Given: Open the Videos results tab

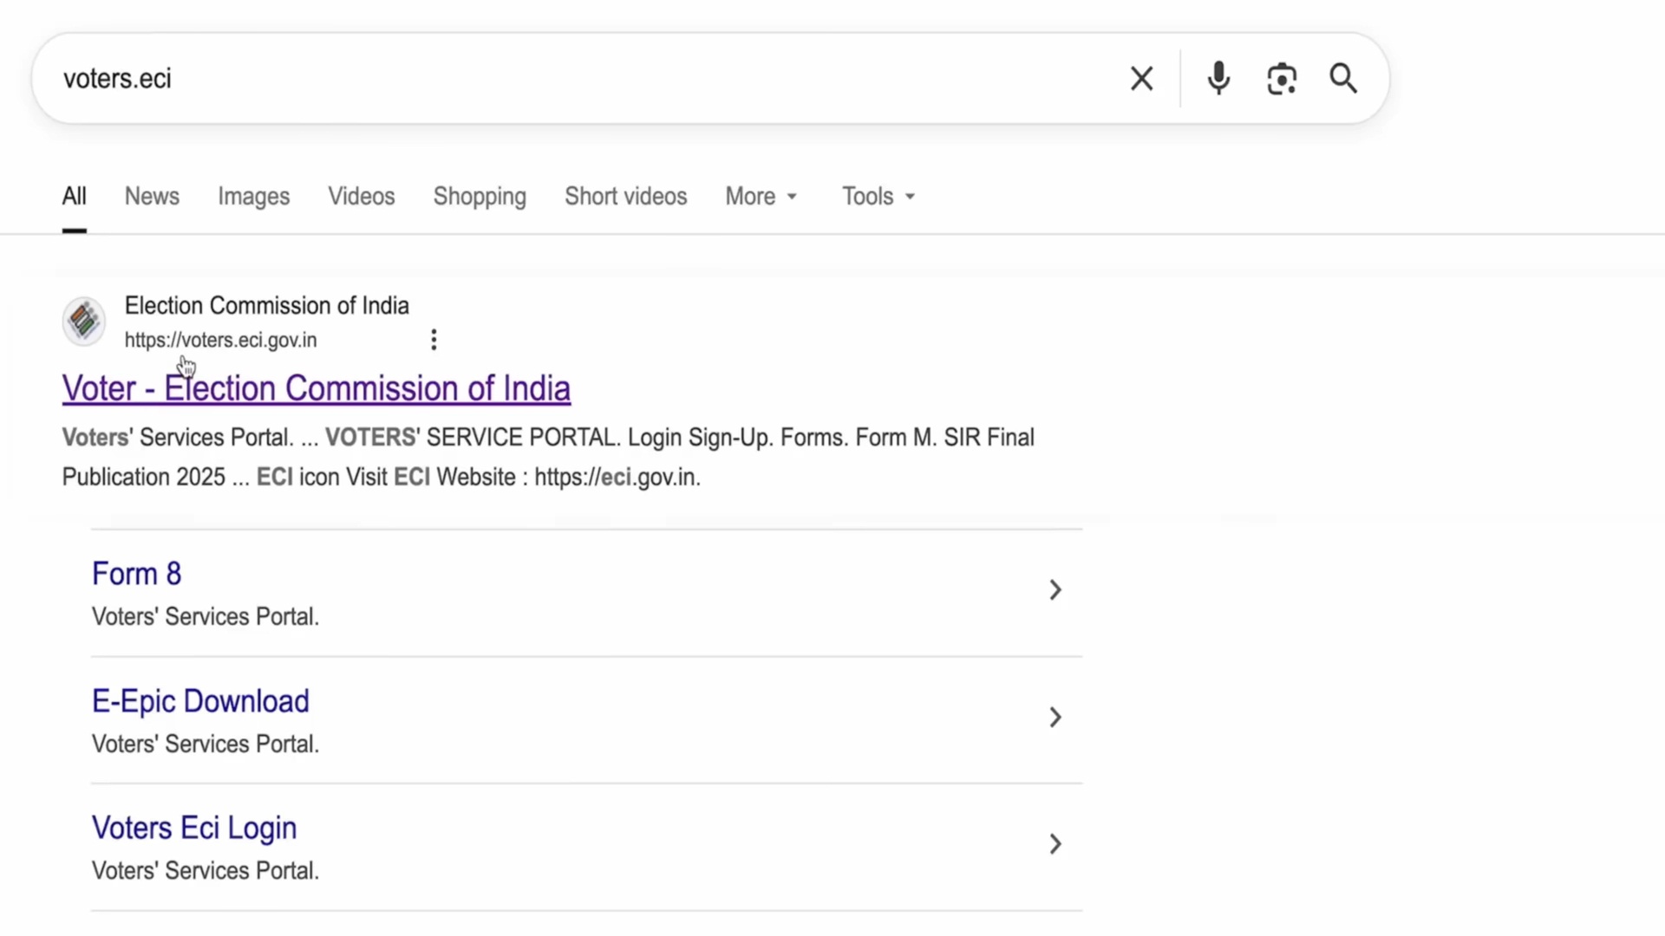Looking at the screenshot, I should point(361,197).
